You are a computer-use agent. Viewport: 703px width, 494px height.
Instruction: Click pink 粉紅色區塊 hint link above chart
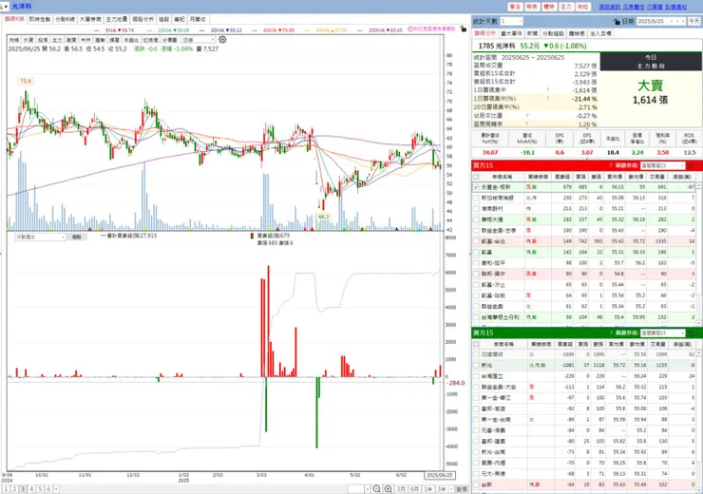(431, 28)
